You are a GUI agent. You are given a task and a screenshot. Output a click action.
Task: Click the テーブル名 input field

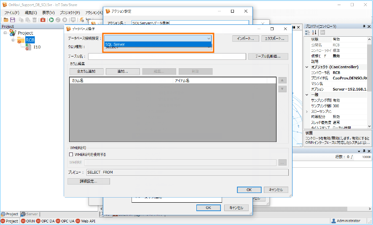pos(167,56)
